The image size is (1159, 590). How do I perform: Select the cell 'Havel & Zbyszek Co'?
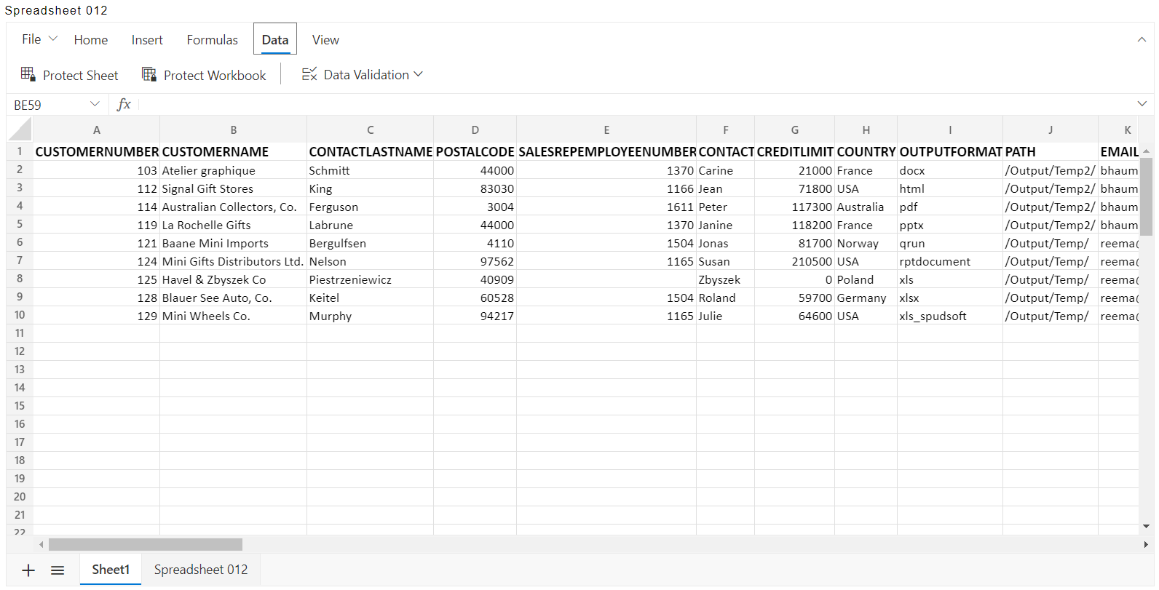tap(233, 279)
